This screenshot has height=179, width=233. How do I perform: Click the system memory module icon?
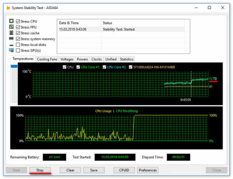pos(11,39)
